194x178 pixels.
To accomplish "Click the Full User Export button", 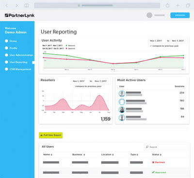I will pos(51,135).
